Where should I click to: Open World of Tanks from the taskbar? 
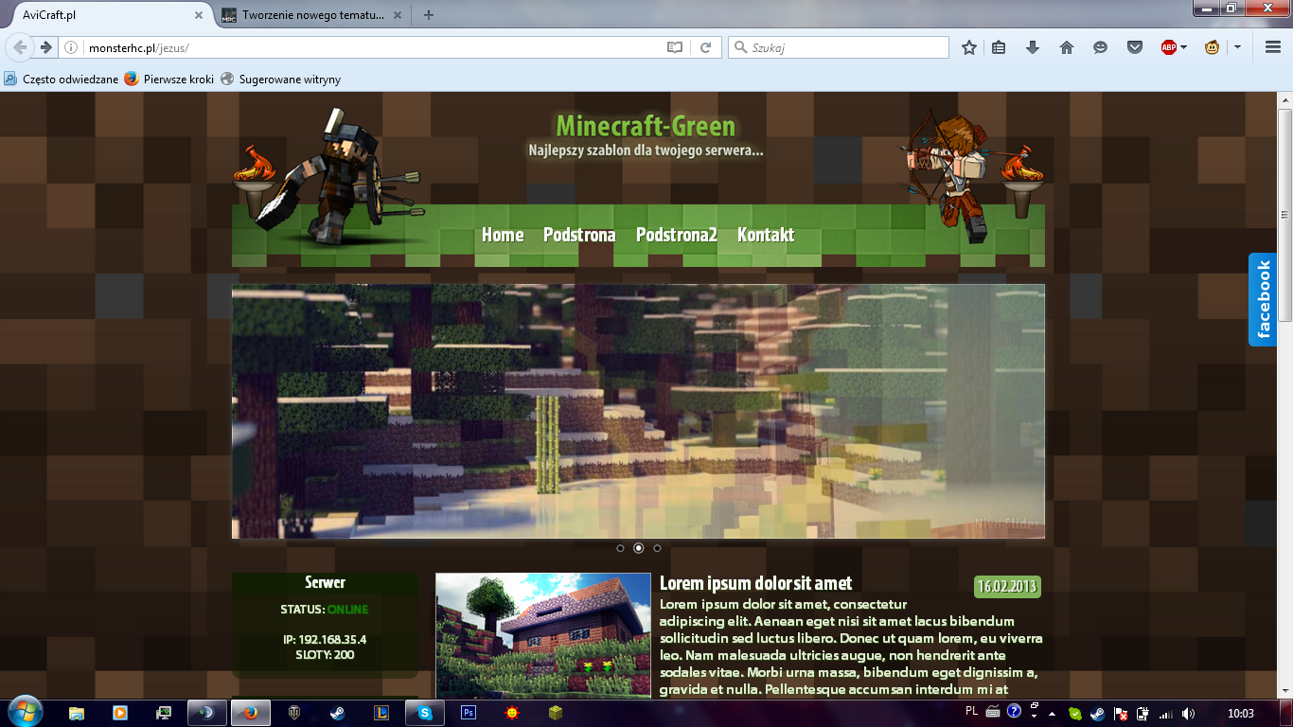click(293, 713)
